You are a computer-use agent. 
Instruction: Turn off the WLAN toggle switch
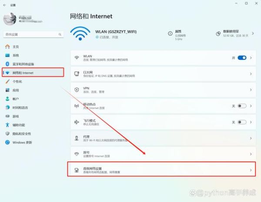(x=242, y=57)
